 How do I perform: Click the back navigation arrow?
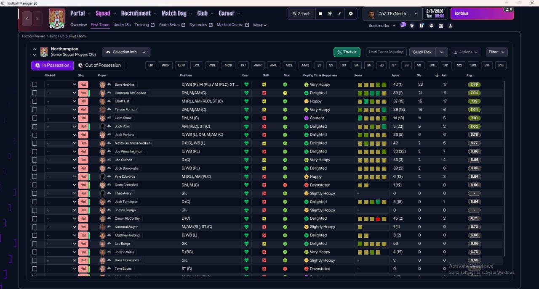27,18
